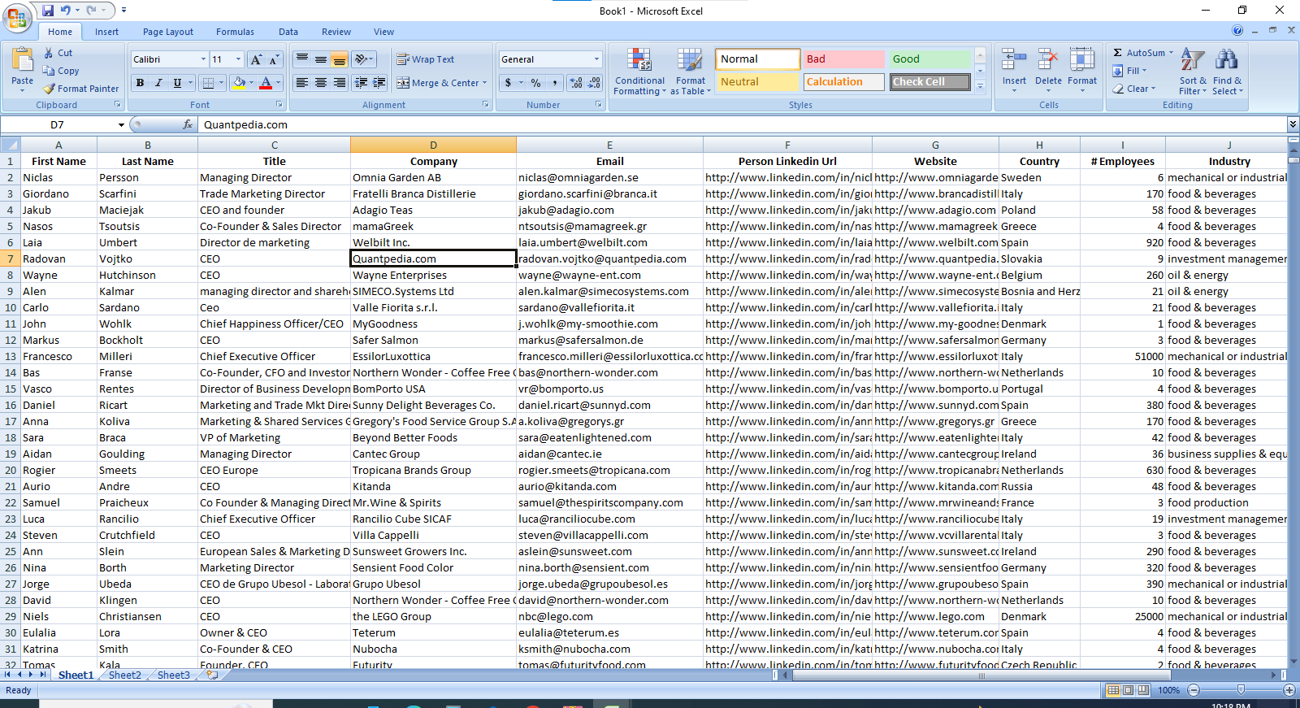
Task: Click the Insert cells icon
Action: (x=1014, y=60)
